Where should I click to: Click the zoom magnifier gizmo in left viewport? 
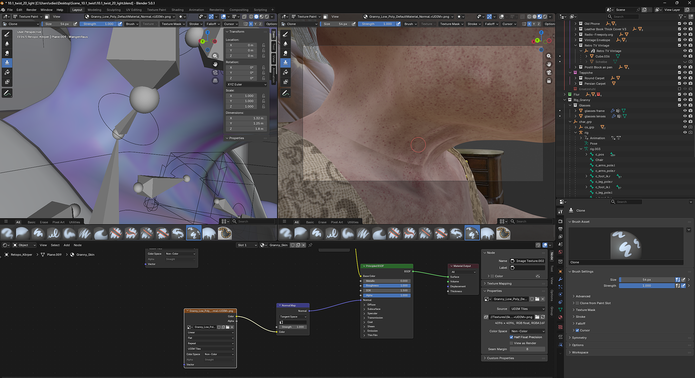click(215, 56)
